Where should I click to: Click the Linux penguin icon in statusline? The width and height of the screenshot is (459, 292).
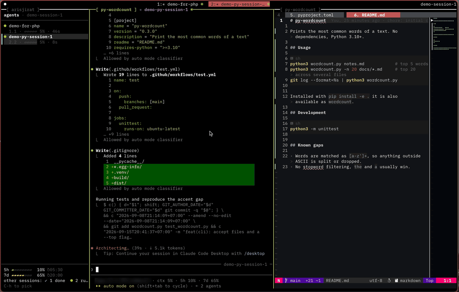[x=389, y=281]
